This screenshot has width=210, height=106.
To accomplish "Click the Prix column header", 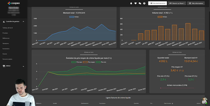I will click(x=151, y=103).
